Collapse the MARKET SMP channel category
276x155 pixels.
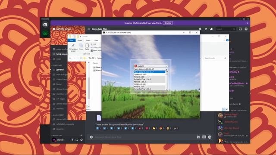tap(58, 115)
